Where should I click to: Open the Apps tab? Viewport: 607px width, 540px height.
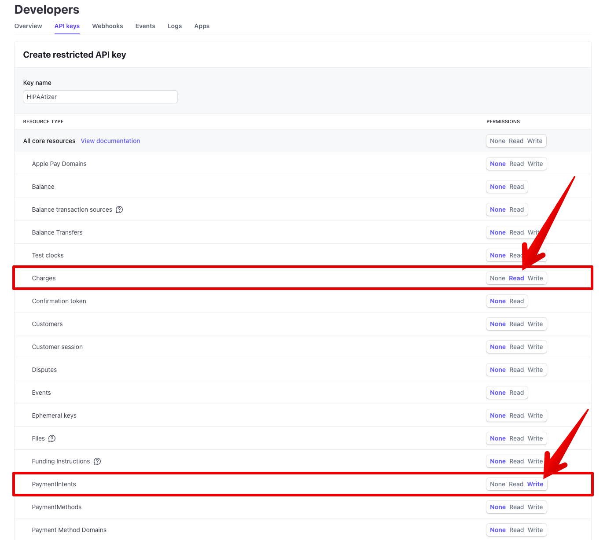(202, 26)
